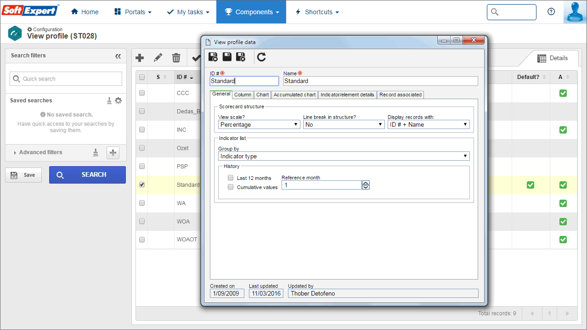Add a new view profile record
Screen dimensions: 587x330
[x=140, y=58]
